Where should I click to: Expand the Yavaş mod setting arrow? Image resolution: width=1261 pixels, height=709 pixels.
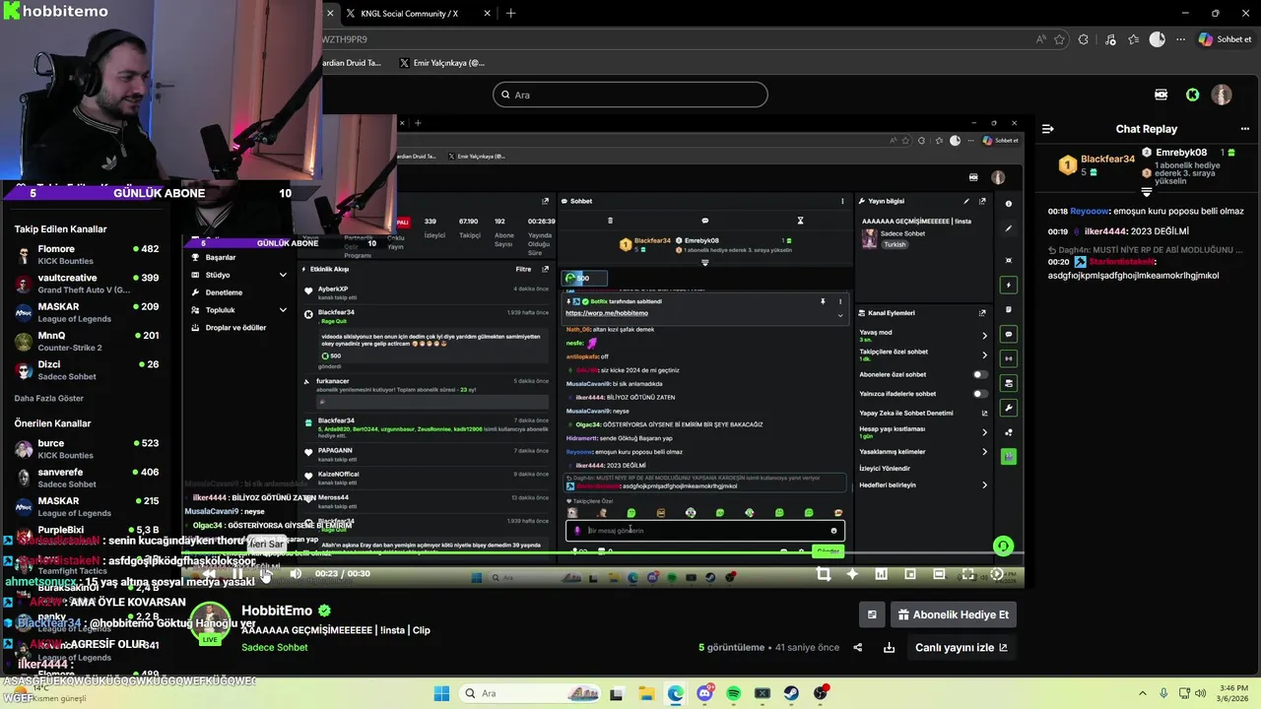point(984,336)
